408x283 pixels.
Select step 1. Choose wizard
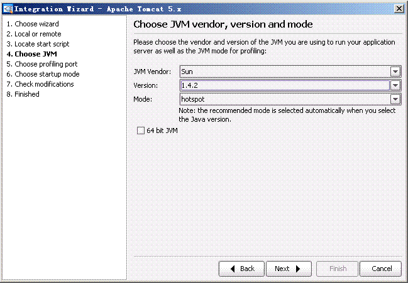pos(33,24)
